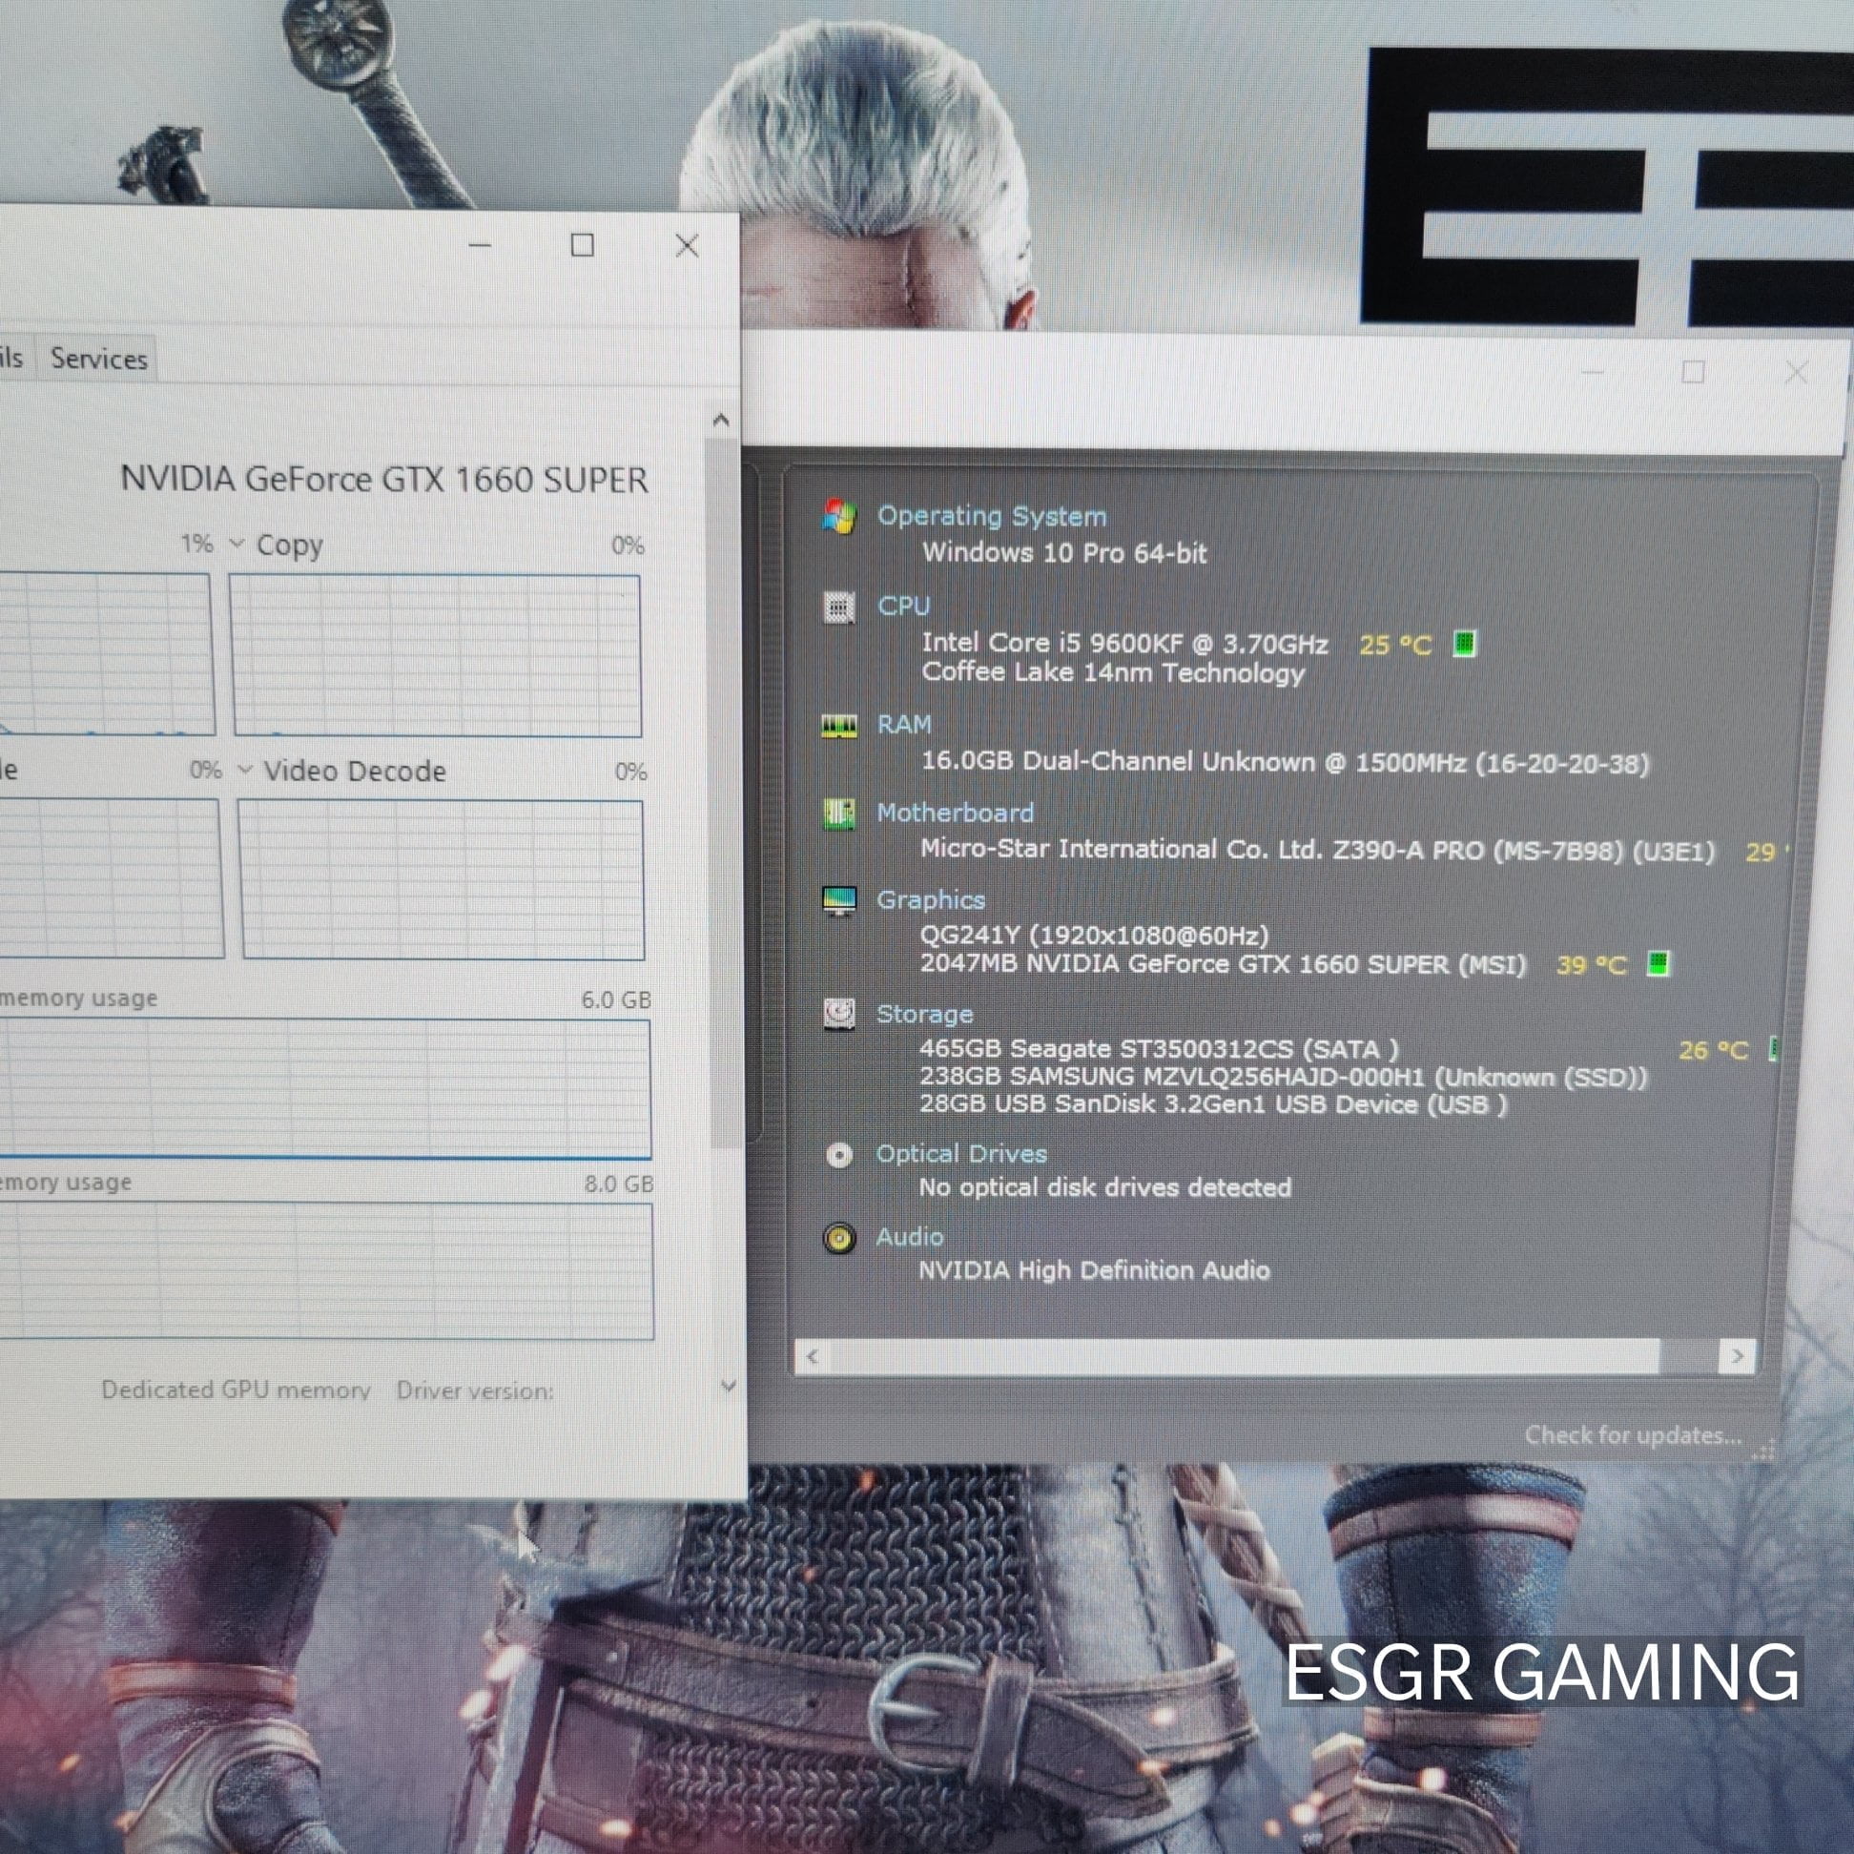The height and width of the screenshot is (1854, 1854).
Task: Click the Check for updates link
Action: pyautogui.click(x=1633, y=1435)
